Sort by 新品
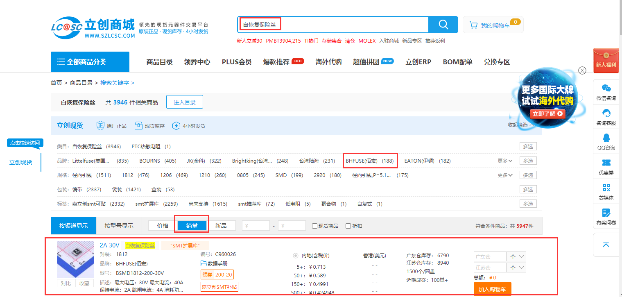Image resolution: width=622 pixels, height=297 pixels. tap(221, 226)
